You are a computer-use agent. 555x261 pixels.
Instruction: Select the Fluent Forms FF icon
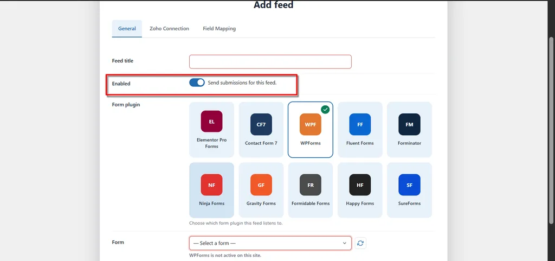point(360,124)
